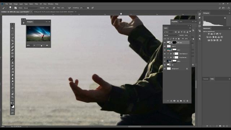The width and height of the screenshot is (231, 130).
Task: Zoom in button in Navigator
Action: (47, 45)
